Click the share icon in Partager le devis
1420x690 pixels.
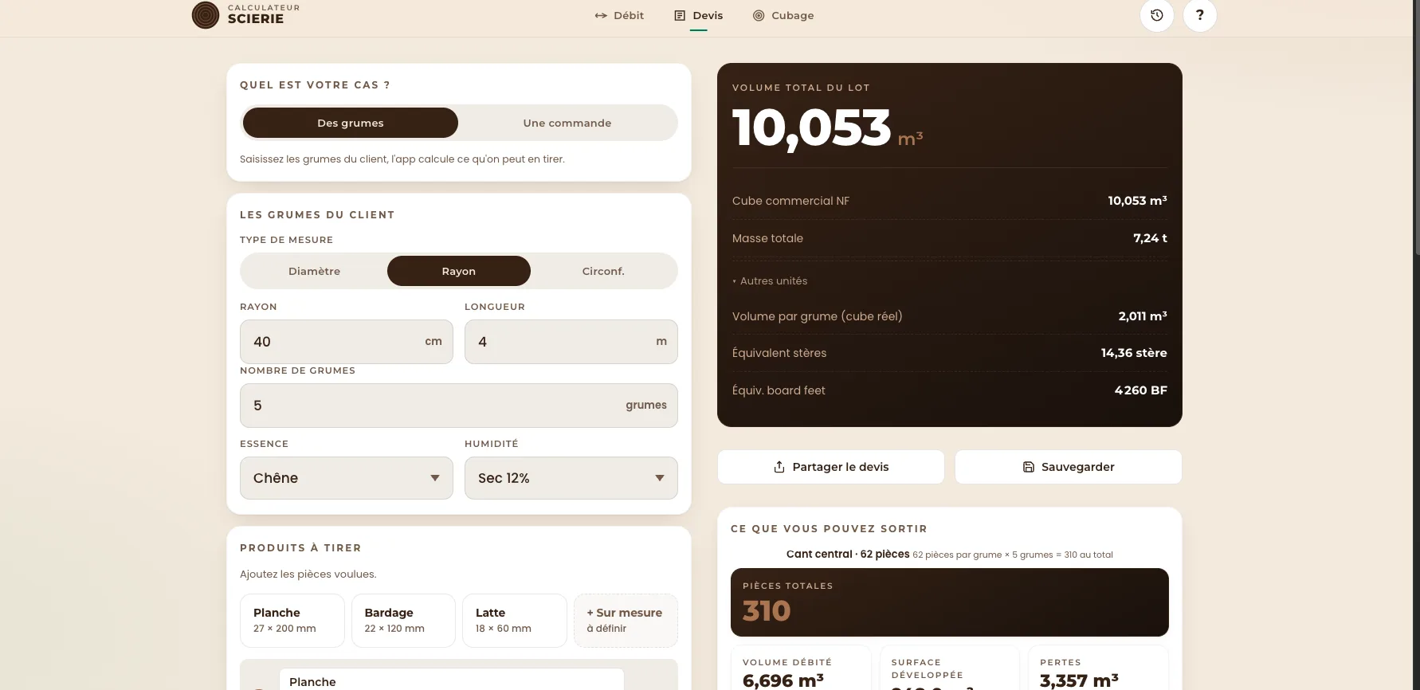779,467
